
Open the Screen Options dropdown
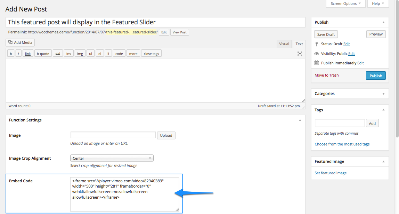tap(345, 3)
